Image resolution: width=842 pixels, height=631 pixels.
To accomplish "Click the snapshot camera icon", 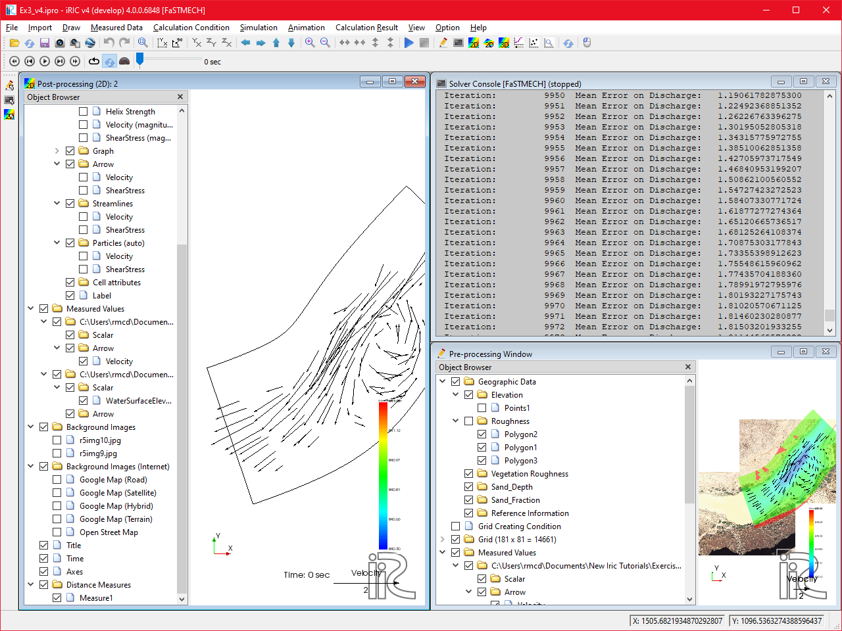I will pyautogui.click(x=59, y=42).
